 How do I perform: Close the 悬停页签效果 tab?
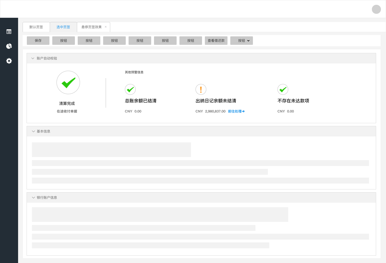coord(106,27)
